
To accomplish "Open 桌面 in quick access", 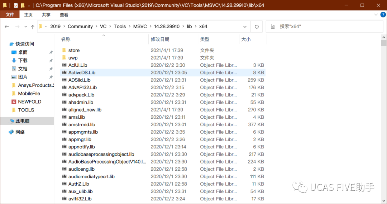I will 23,52.
